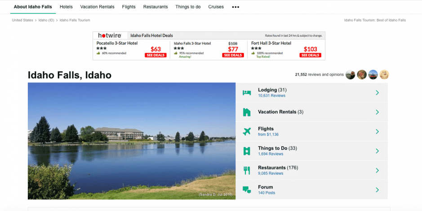This screenshot has height=211, width=422.
Task: Click the Fort Hall 3-Star Hotel title
Action: (271, 43)
